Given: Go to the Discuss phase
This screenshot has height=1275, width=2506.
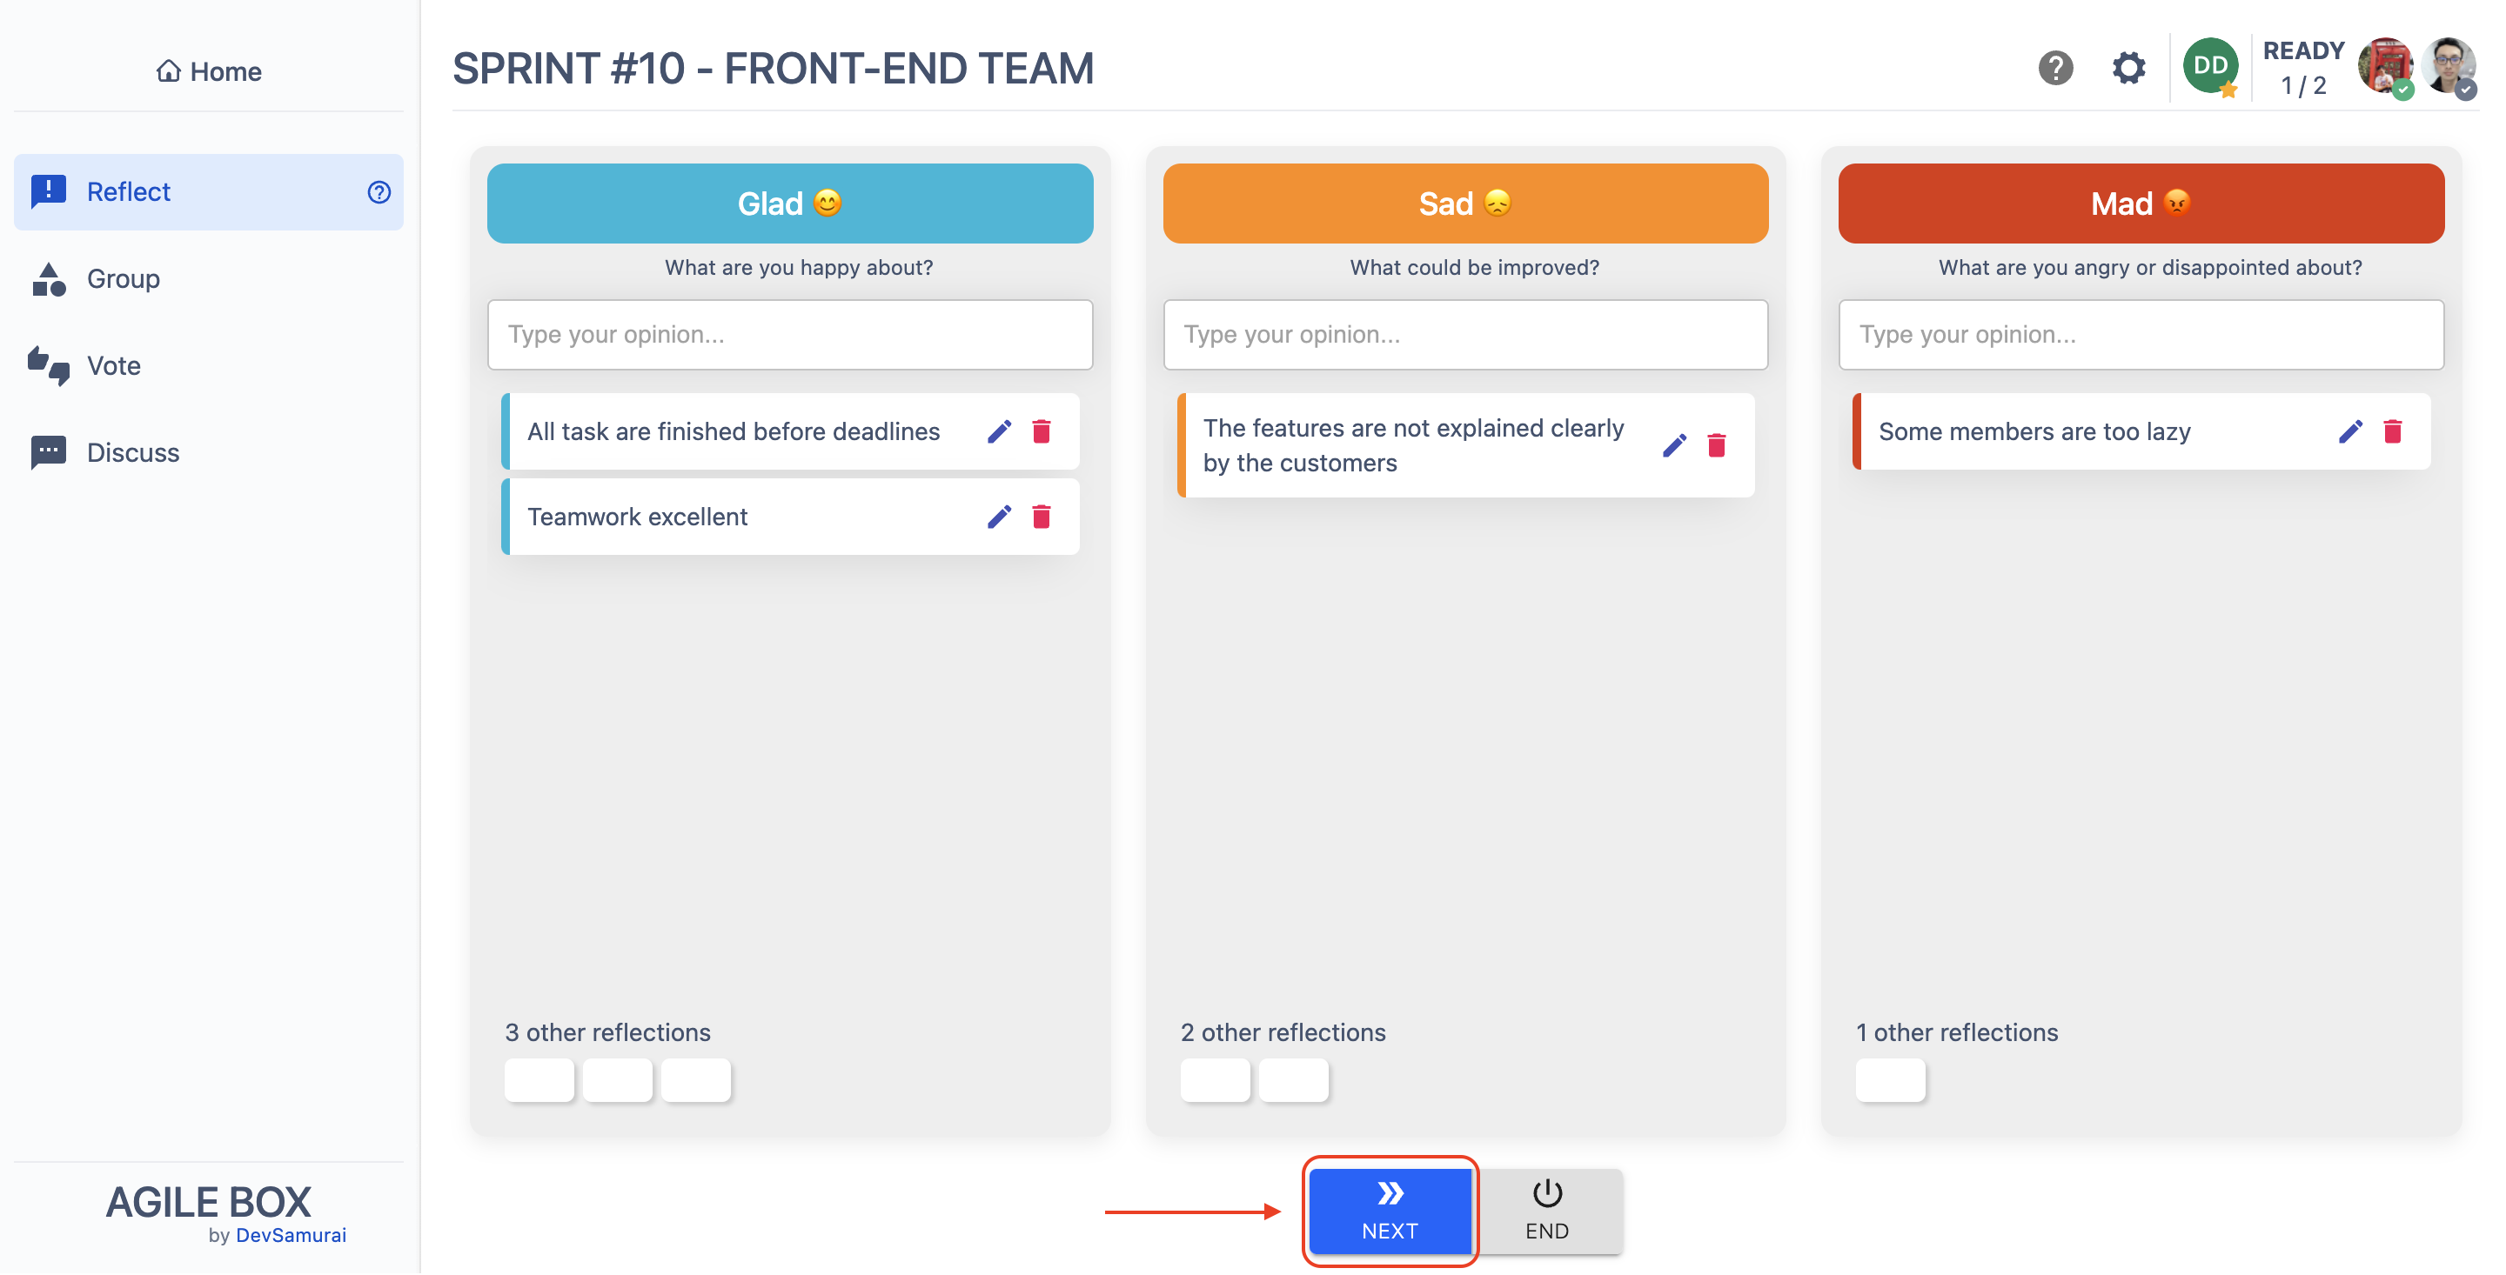Looking at the screenshot, I should point(133,453).
